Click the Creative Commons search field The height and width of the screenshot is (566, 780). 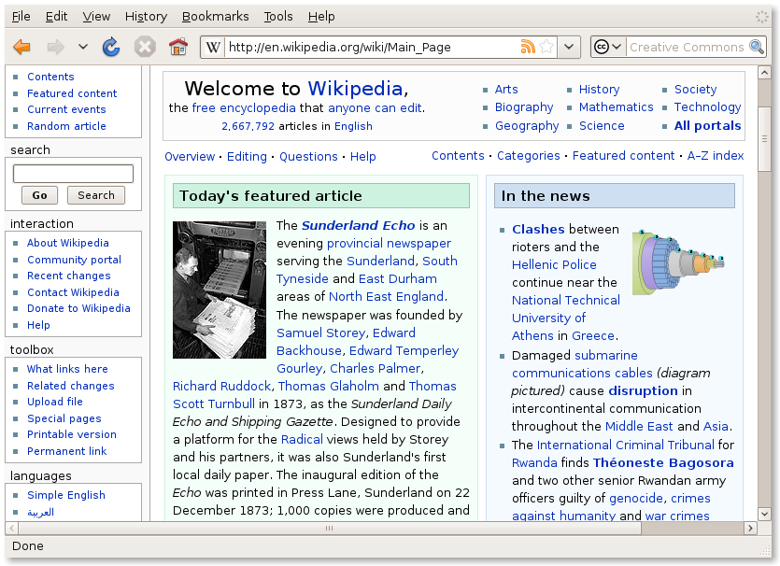[688, 48]
